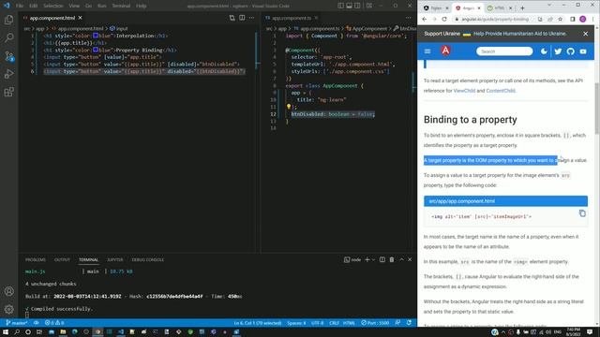Image resolution: width=600 pixels, height=337 pixels.
Task: Open a new browser tab
Action: click(522, 8)
